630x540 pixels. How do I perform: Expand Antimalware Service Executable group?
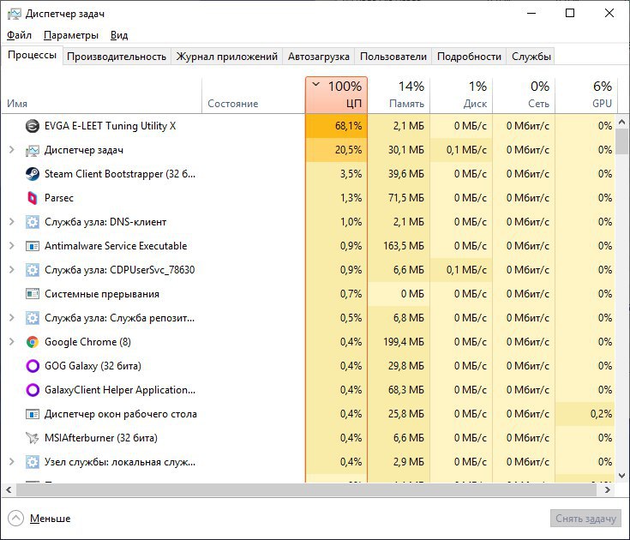(x=12, y=246)
